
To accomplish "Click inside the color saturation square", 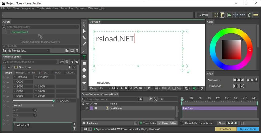I will [232, 49].
